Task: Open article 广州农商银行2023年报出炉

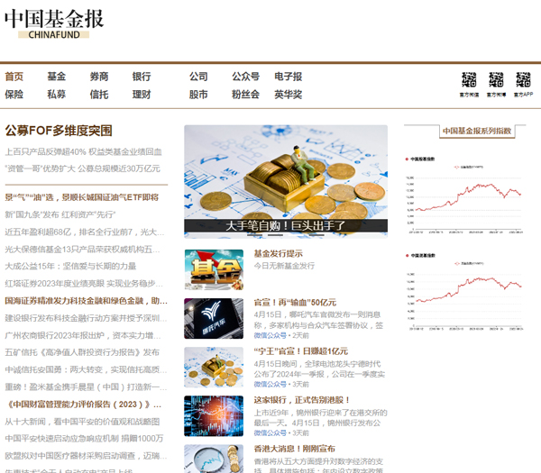Action: tap(83, 335)
